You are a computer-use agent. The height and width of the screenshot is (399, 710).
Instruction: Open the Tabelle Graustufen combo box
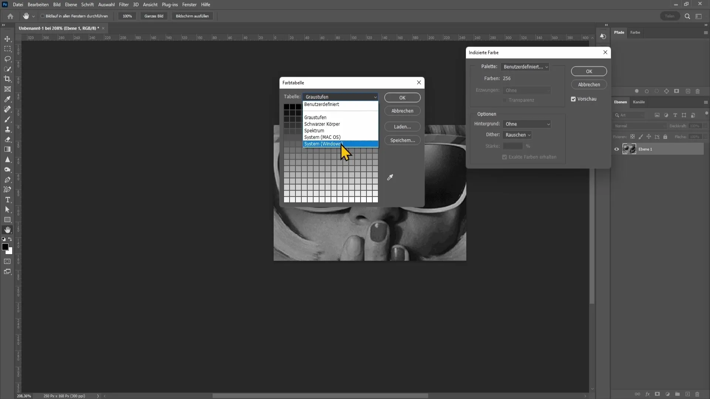(x=340, y=97)
